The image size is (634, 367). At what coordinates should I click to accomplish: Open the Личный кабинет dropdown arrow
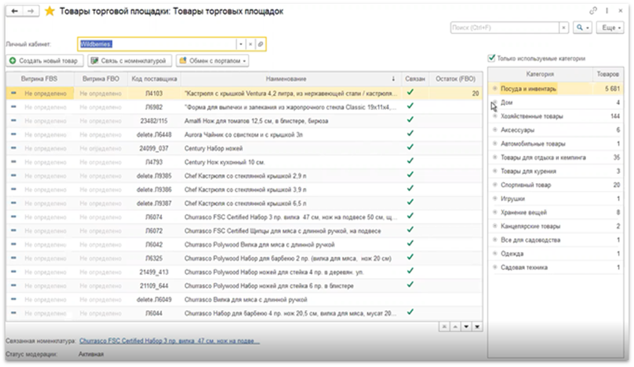coord(241,44)
